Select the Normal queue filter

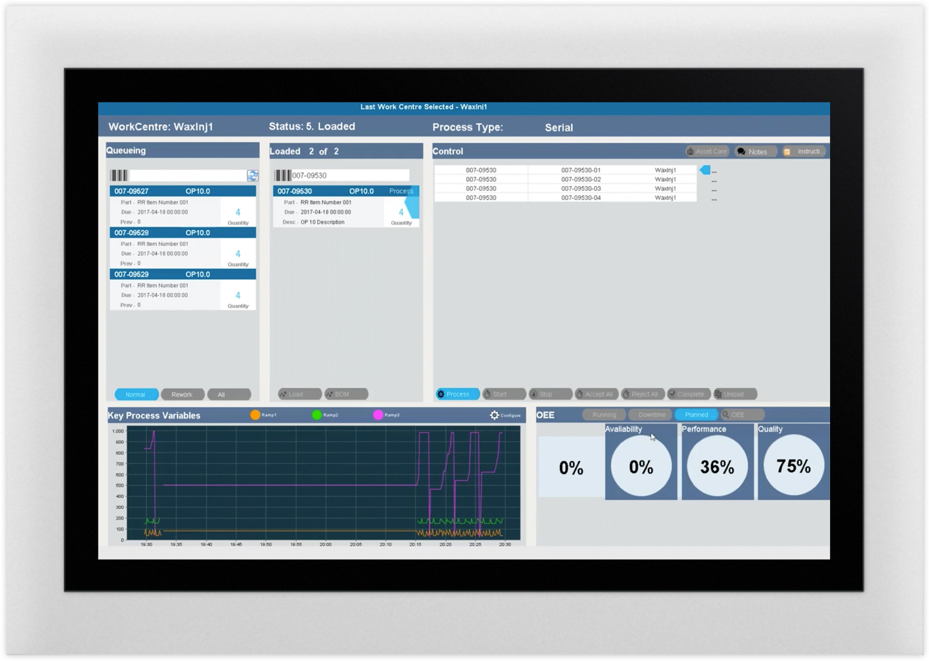click(136, 394)
